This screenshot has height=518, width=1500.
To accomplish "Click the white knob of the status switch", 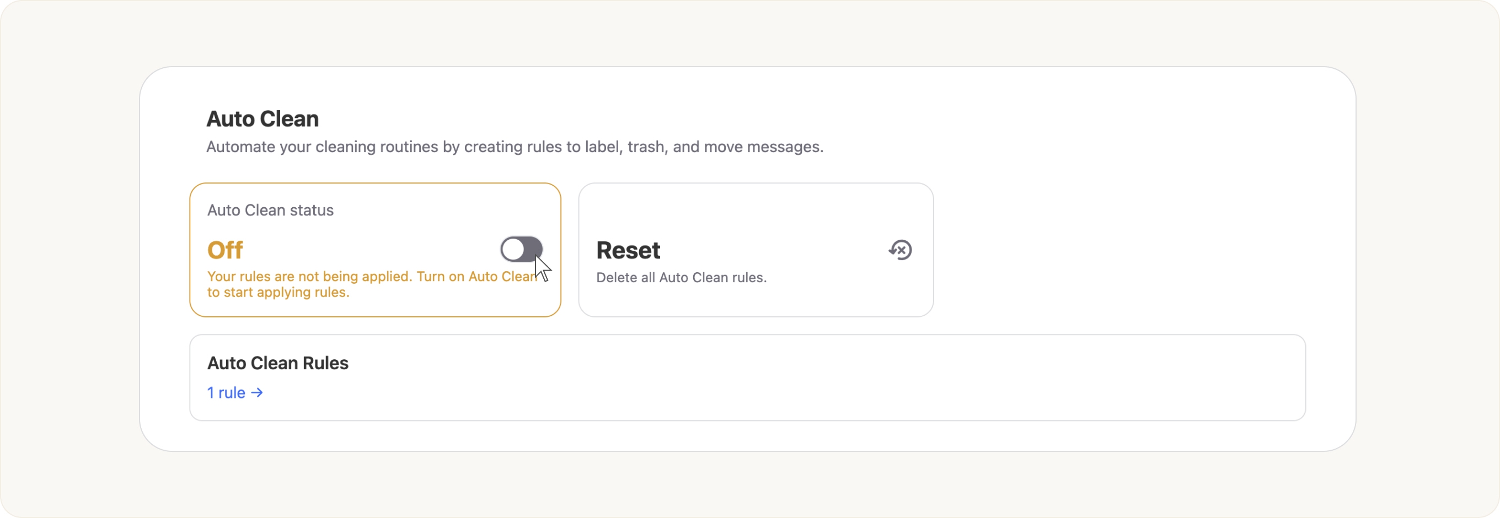I will pyautogui.click(x=513, y=250).
